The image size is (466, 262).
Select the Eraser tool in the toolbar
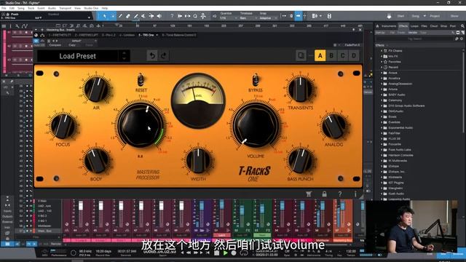click(x=128, y=16)
